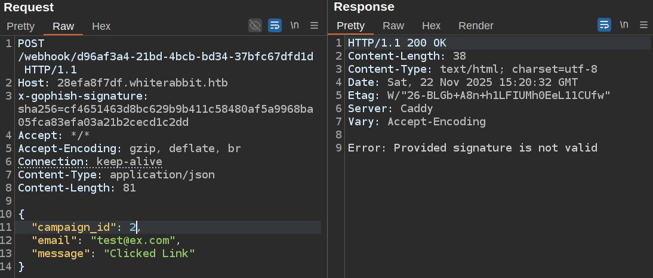This screenshot has width=653, height=278.
Task: Click the "Clicked Link" message value
Action: click(x=149, y=254)
